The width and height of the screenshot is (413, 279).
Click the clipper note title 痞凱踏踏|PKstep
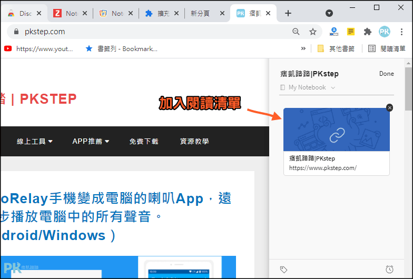point(310,74)
